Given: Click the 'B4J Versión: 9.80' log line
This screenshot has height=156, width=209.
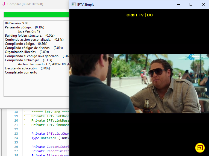Looking at the screenshot, I should pyautogui.click(x=16, y=23).
